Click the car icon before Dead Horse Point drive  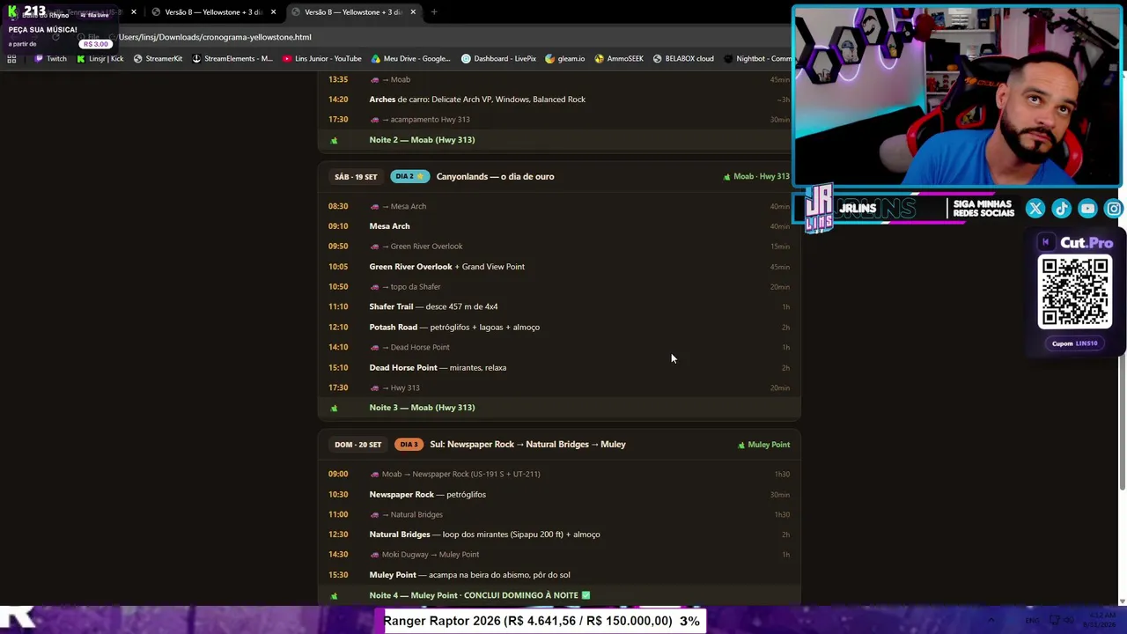[x=374, y=347]
